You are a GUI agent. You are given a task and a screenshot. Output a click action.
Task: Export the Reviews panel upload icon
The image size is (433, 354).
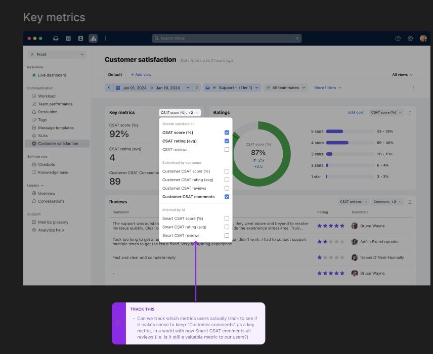point(410,202)
